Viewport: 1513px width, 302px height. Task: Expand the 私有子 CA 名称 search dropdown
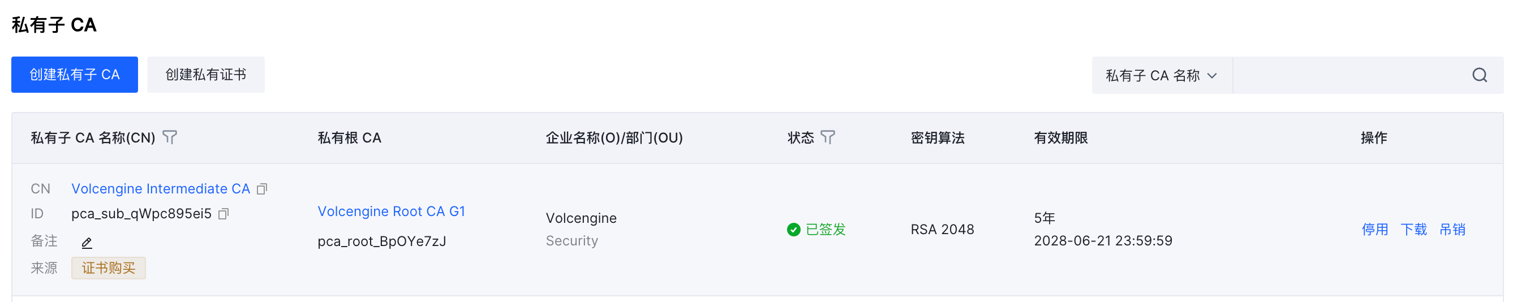click(x=1162, y=75)
